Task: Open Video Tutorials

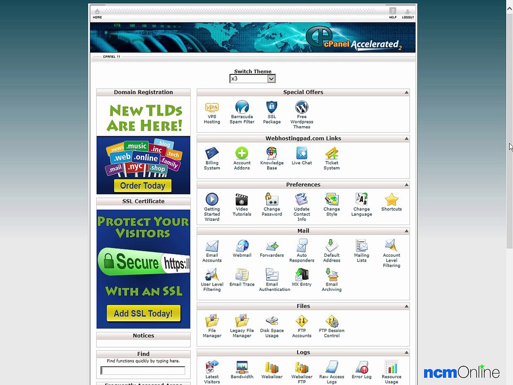Action: point(242,205)
